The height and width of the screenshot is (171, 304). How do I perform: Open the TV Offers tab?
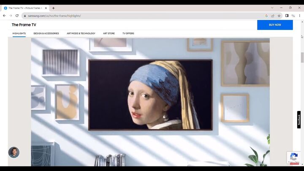[128, 33]
